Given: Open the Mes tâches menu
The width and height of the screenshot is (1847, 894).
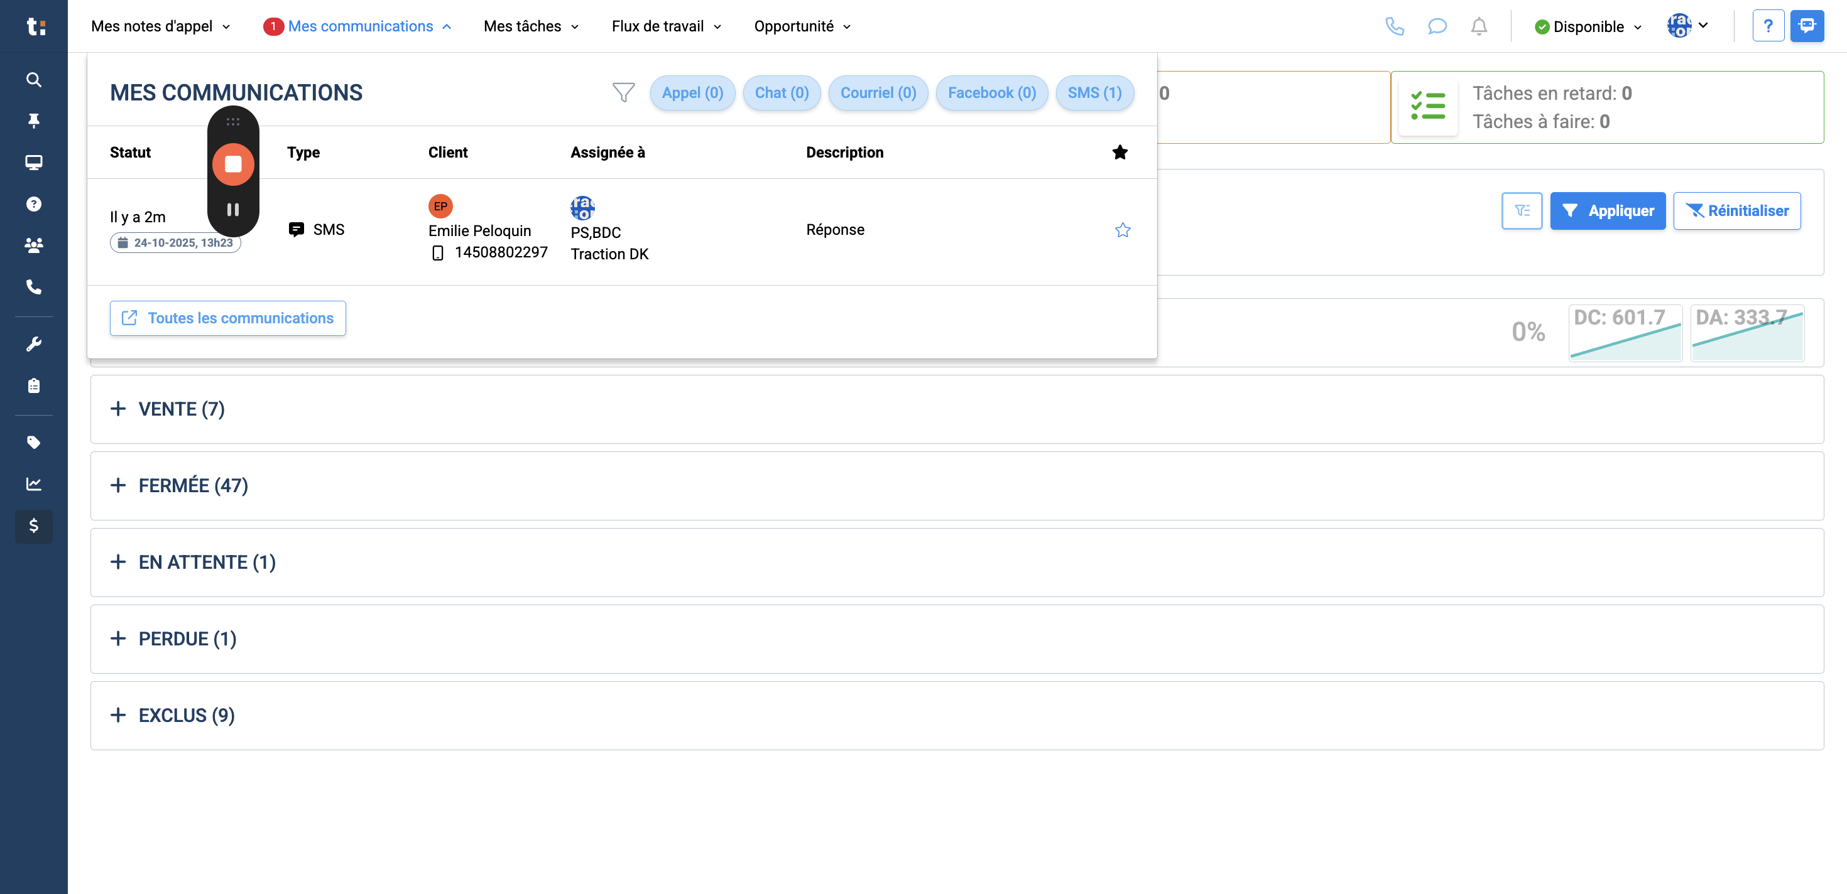Looking at the screenshot, I should [531, 26].
